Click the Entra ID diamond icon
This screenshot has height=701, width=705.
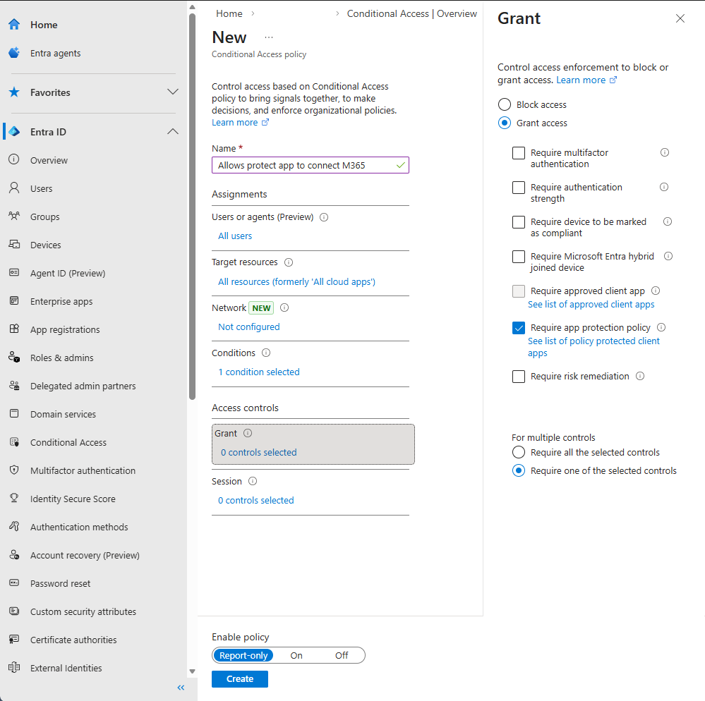pyautogui.click(x=14, y=132)
